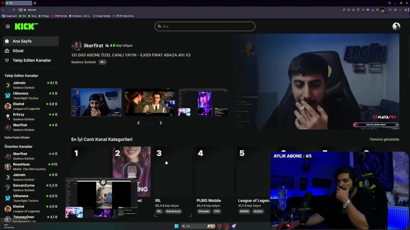Open Discord from the taskbar
410x230 pixels.
point(234,226)
